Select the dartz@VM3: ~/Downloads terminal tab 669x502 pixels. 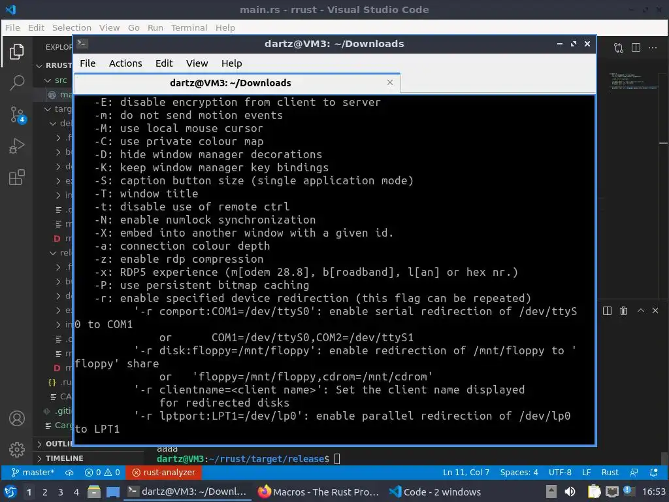237,83
